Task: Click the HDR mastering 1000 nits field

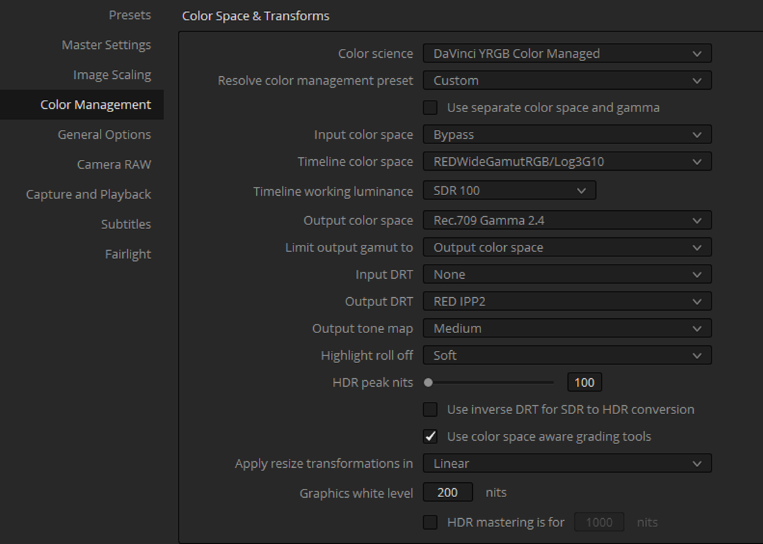Action: 599,522
